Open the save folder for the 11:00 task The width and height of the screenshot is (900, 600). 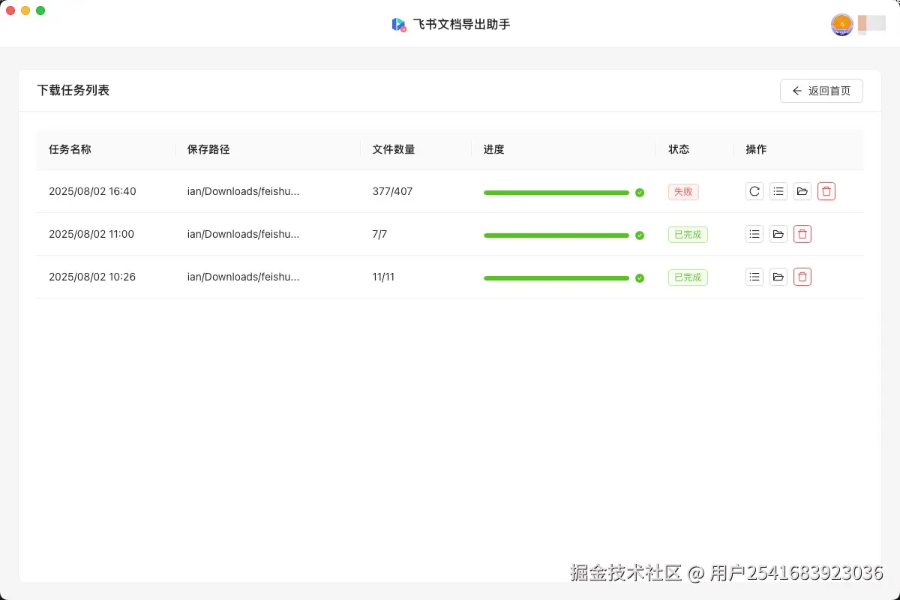coord(778,234)
